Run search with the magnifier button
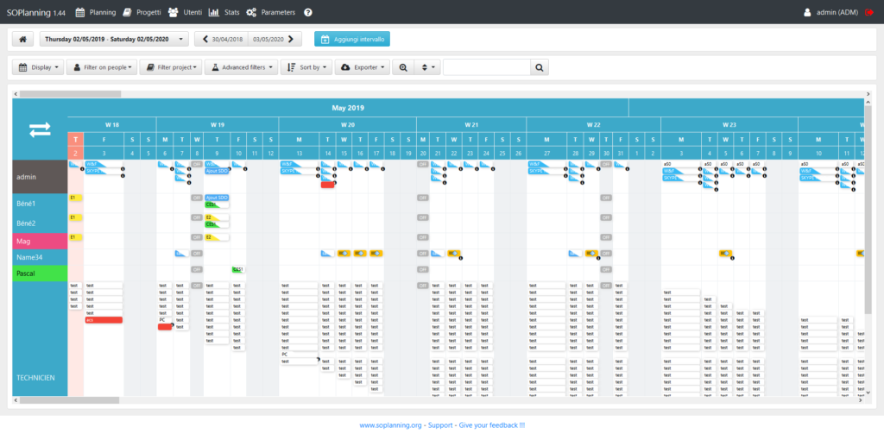The image size is (884, 434). [x=539, y=67]
